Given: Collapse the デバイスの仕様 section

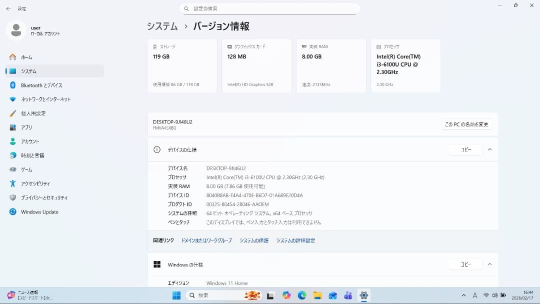Looking at the screenshot, I should [x=489, y=149].
